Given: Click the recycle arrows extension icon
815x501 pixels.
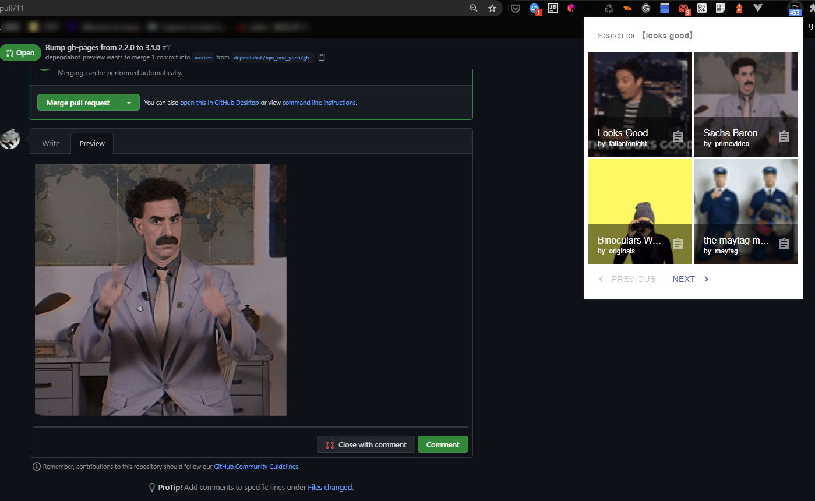Looking at the screenshot, I should point(609,8).
